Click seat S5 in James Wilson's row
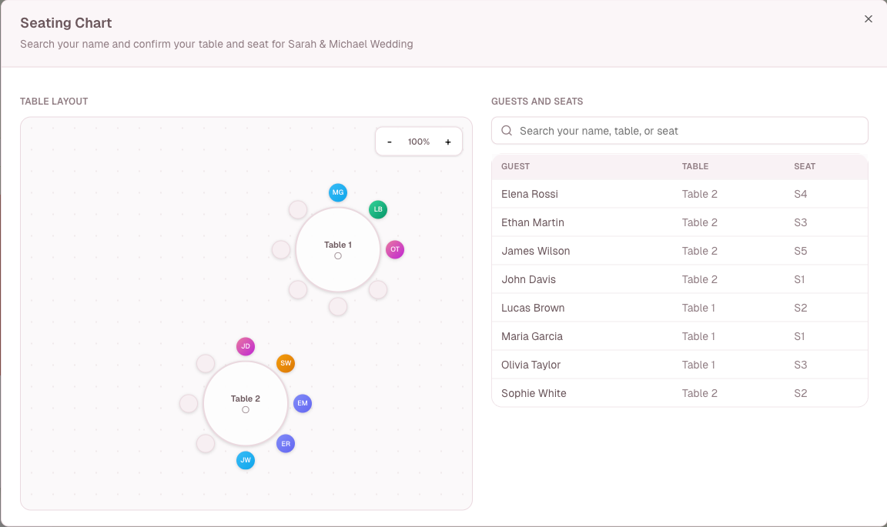 coord(800,251)
